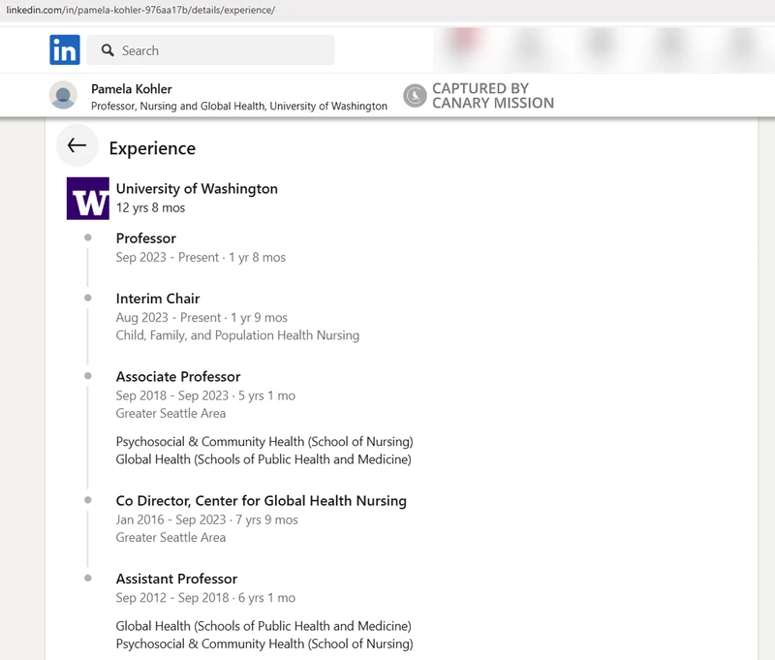Click the Interim Chair job title
Viewport: 775px width, 660px height.
coord(158,299)
